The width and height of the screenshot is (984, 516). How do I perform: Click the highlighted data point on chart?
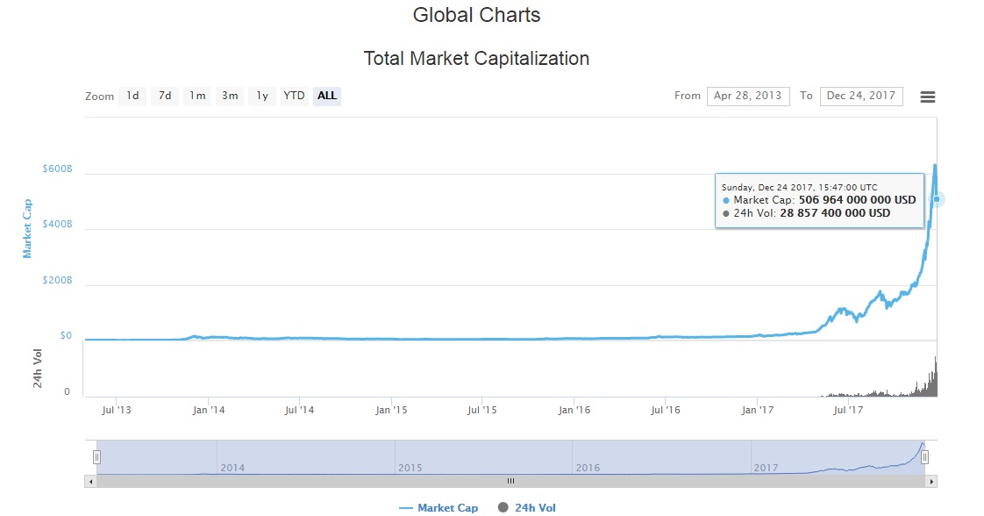[x=937, y=199]
